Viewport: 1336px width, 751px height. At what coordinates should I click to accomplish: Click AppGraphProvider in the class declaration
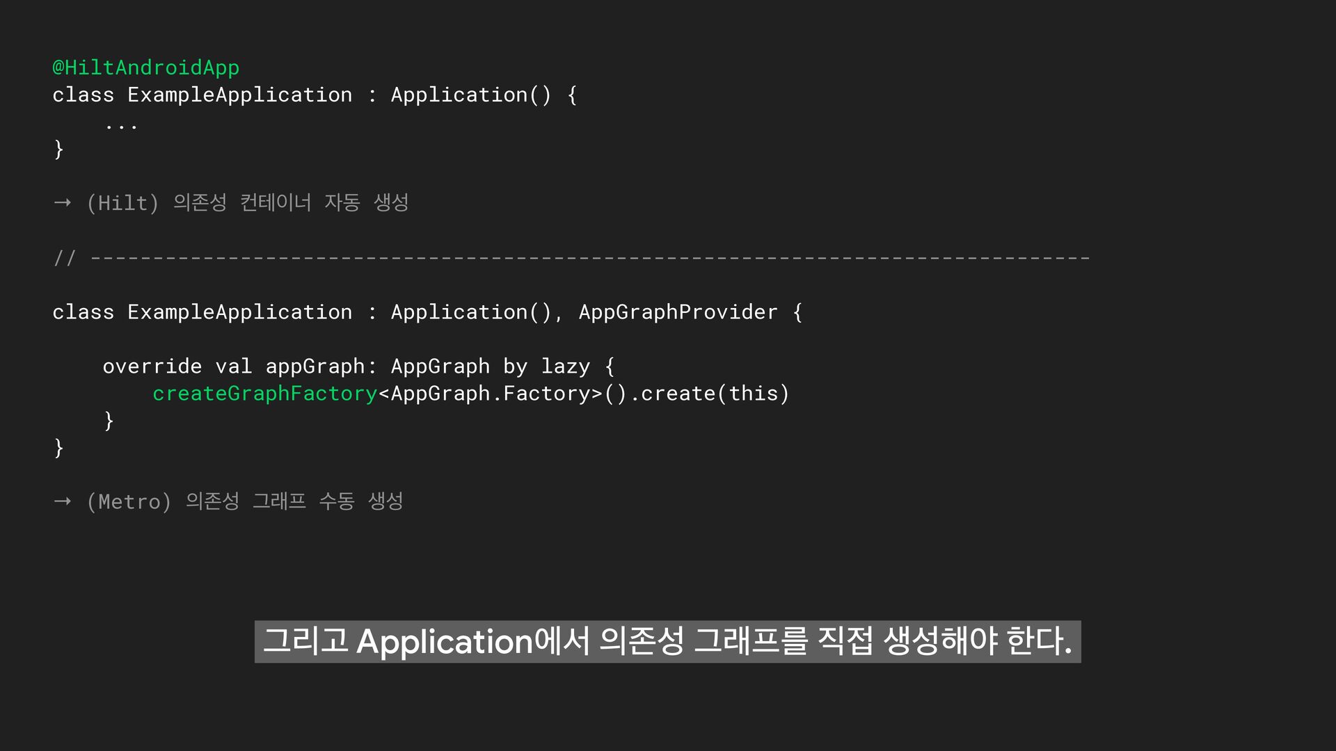pyautogui.click(x=678, y=312)
